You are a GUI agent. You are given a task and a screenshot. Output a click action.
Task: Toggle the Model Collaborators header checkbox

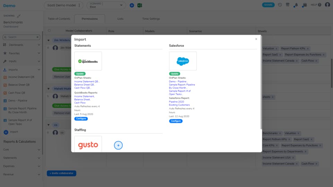pyautogui.click(x=49, y=30)
